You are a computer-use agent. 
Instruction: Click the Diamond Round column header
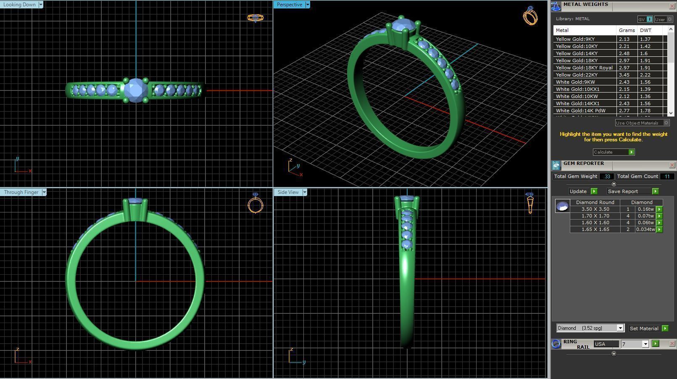(x=595, y=202)
